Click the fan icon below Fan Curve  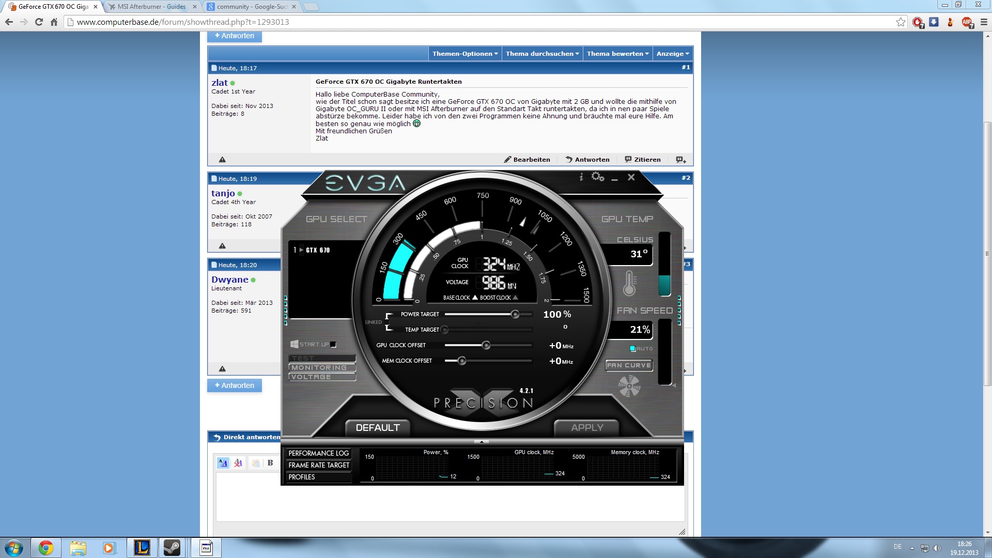coord(629,386)
